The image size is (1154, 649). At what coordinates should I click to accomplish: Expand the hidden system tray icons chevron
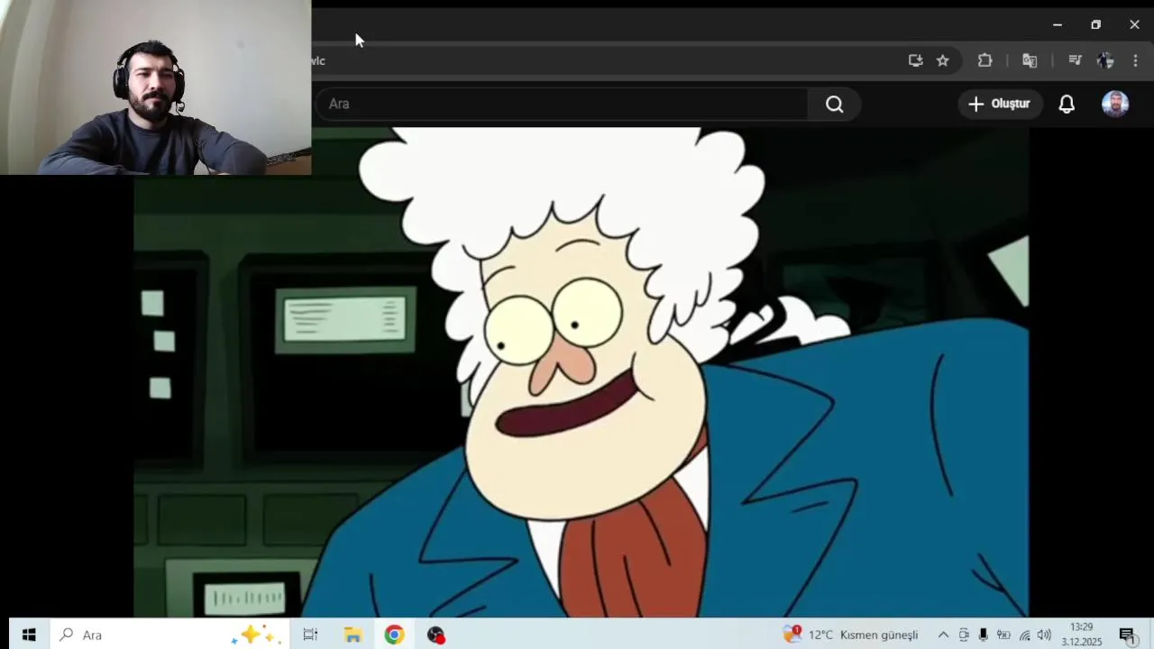click(943, 635)
